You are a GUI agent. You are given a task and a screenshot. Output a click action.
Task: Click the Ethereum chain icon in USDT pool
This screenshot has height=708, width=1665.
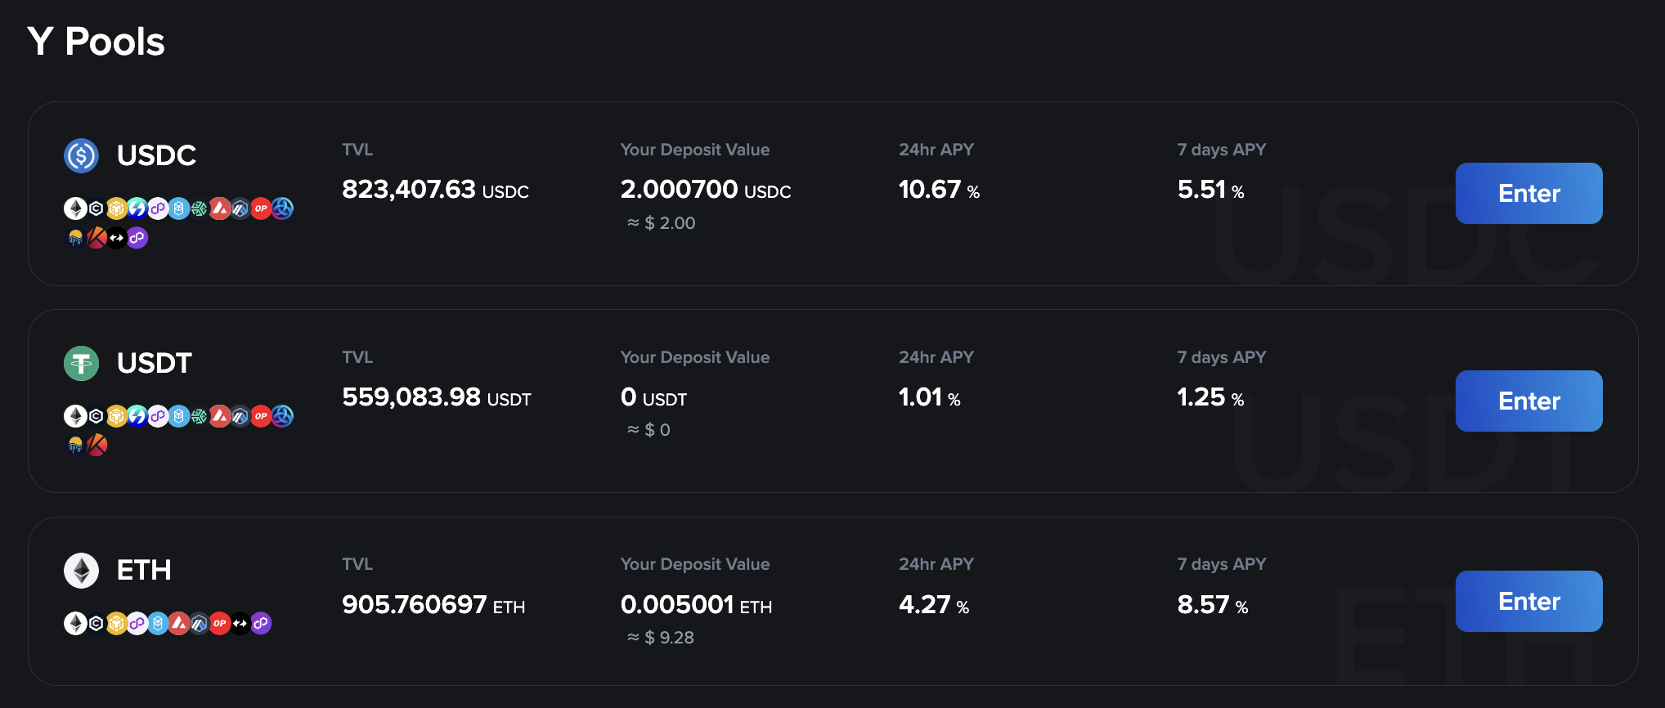[75, 416]
